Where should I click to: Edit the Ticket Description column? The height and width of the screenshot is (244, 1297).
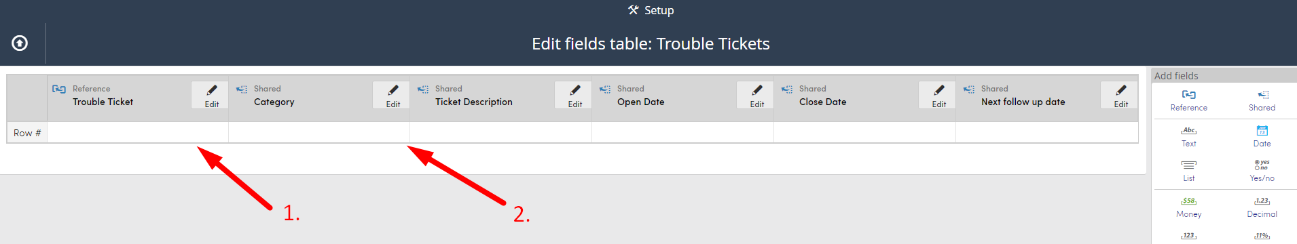[x=573, y=95]
